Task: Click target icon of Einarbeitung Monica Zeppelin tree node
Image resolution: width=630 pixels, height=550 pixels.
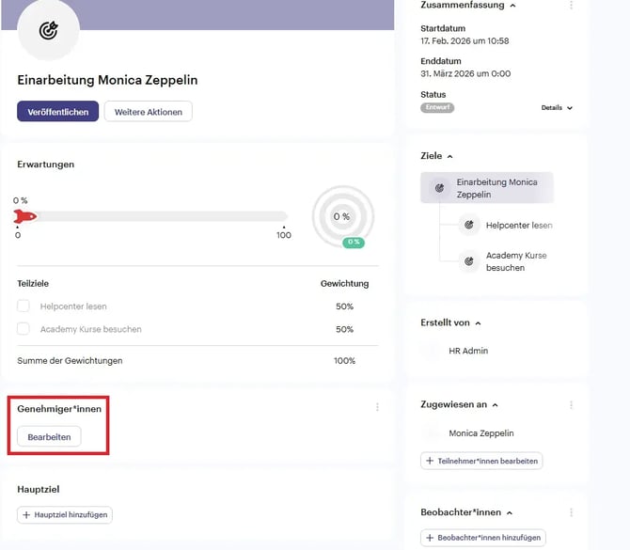Action: 439,188
